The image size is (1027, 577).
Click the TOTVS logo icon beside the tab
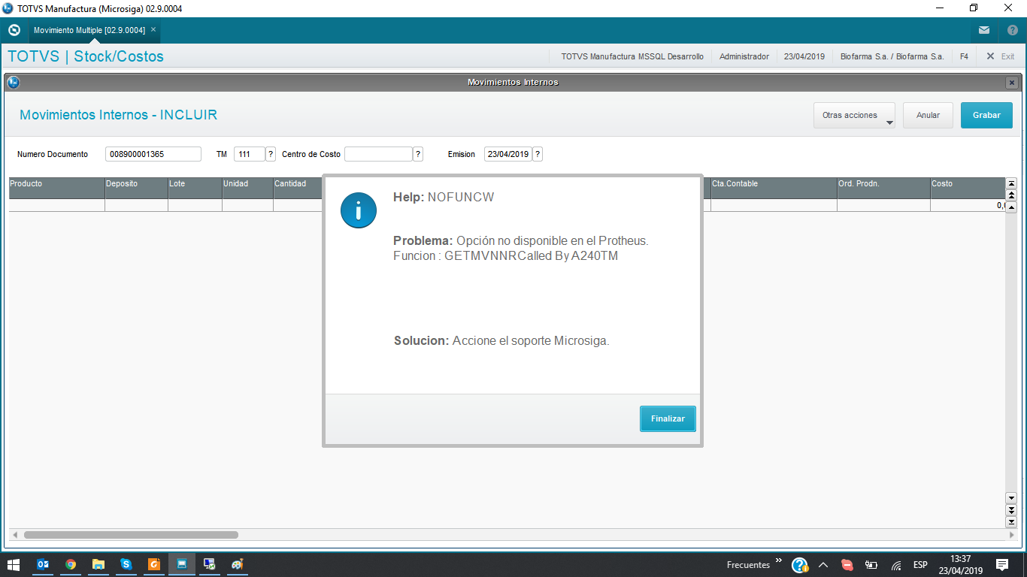pos(14,30)
